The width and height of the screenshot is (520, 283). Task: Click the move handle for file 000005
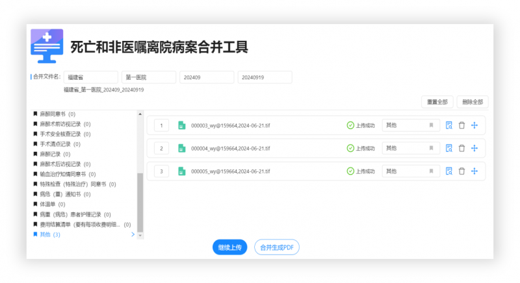point(474,171)
